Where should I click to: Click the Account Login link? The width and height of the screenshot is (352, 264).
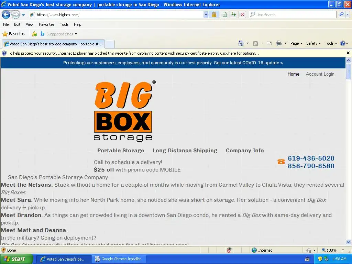pos(320,74)
